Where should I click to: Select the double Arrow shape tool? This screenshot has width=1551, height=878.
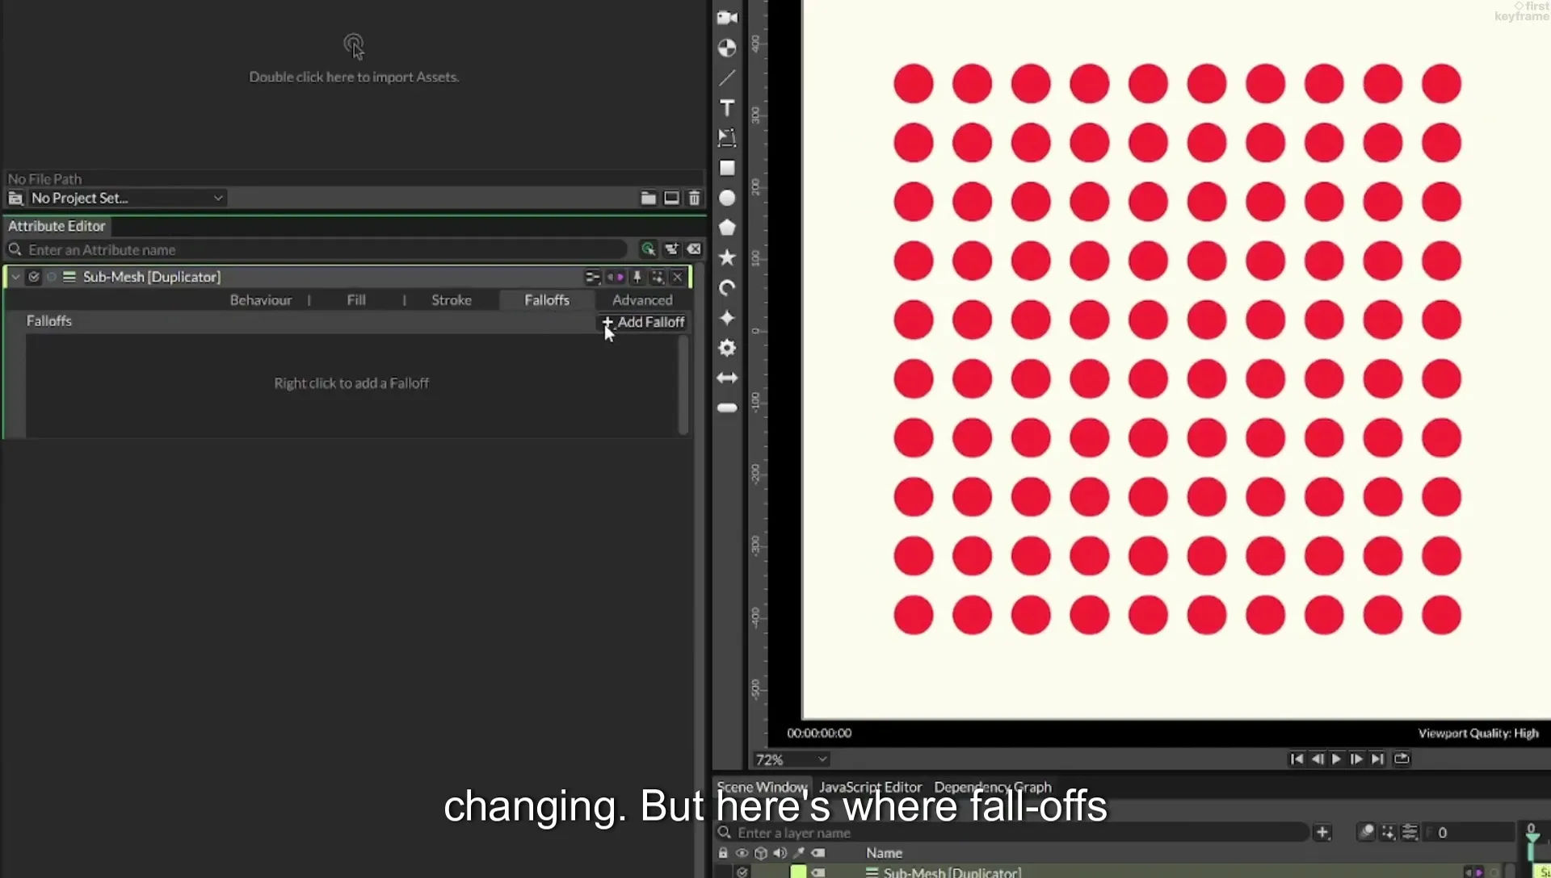727,378
